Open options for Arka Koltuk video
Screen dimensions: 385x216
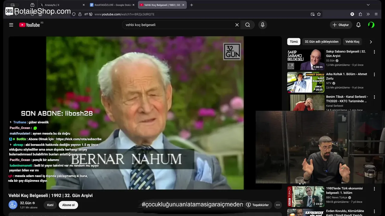point(374,74)
